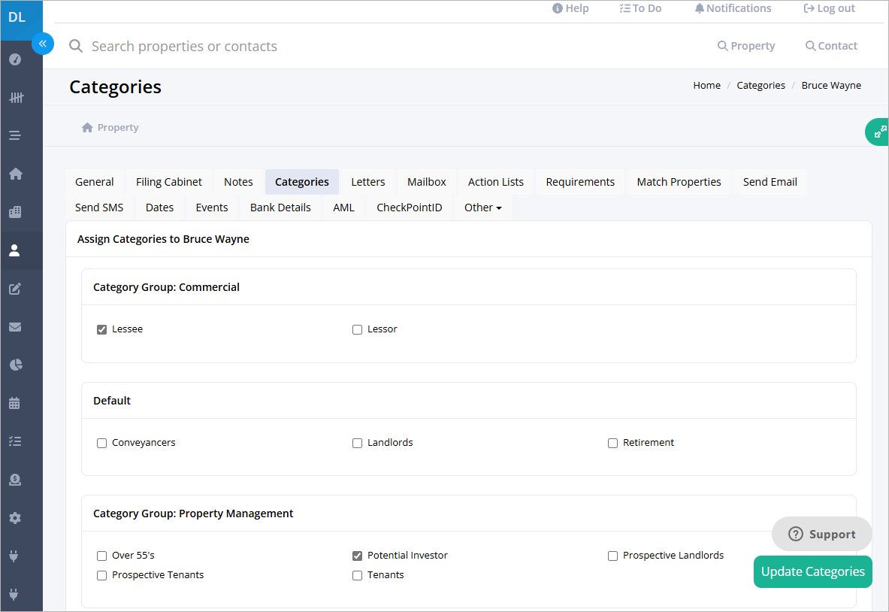Open the calendar sidebar icon
The width and height of the screenshot is (889, 612).
[x=15, y=403]
